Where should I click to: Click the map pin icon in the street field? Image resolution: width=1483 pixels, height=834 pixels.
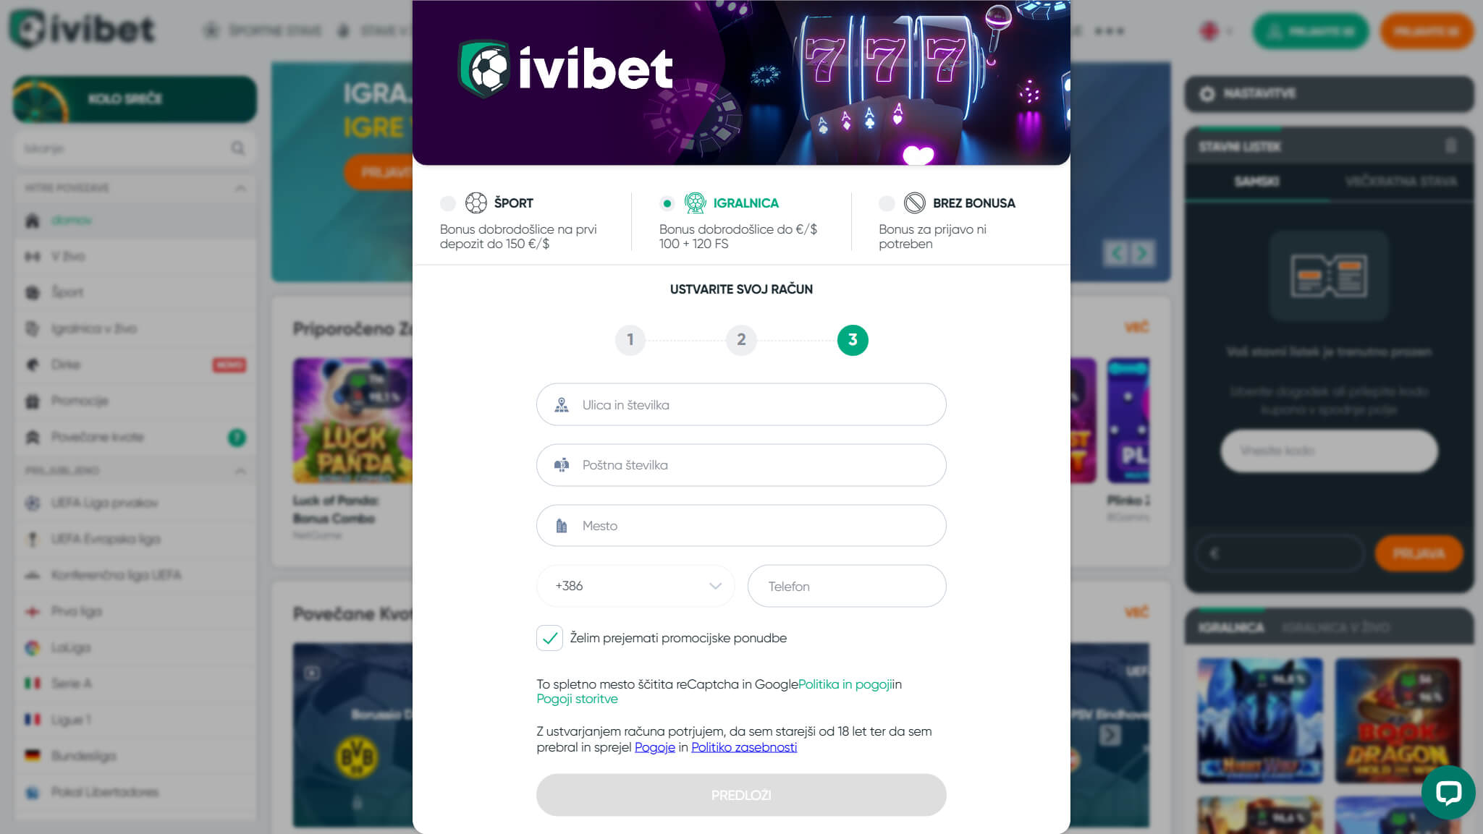(562, 405)
